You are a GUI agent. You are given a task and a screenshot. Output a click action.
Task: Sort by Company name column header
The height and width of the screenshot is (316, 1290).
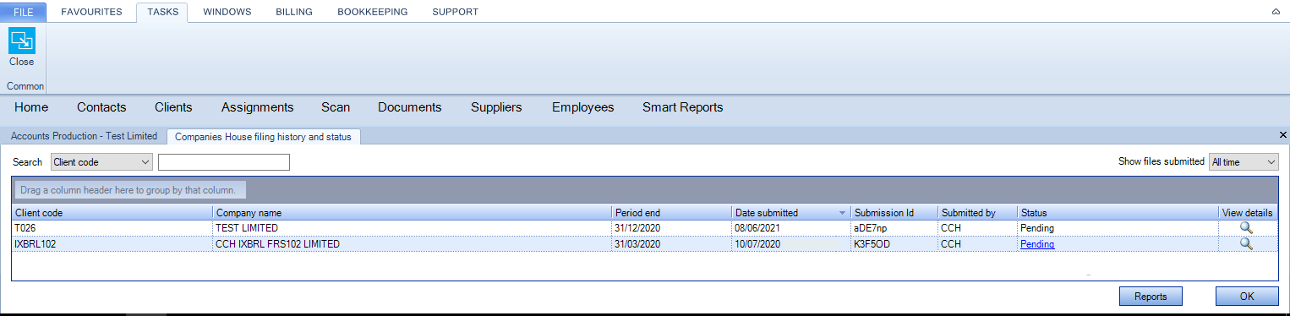[x=412, y=213]
